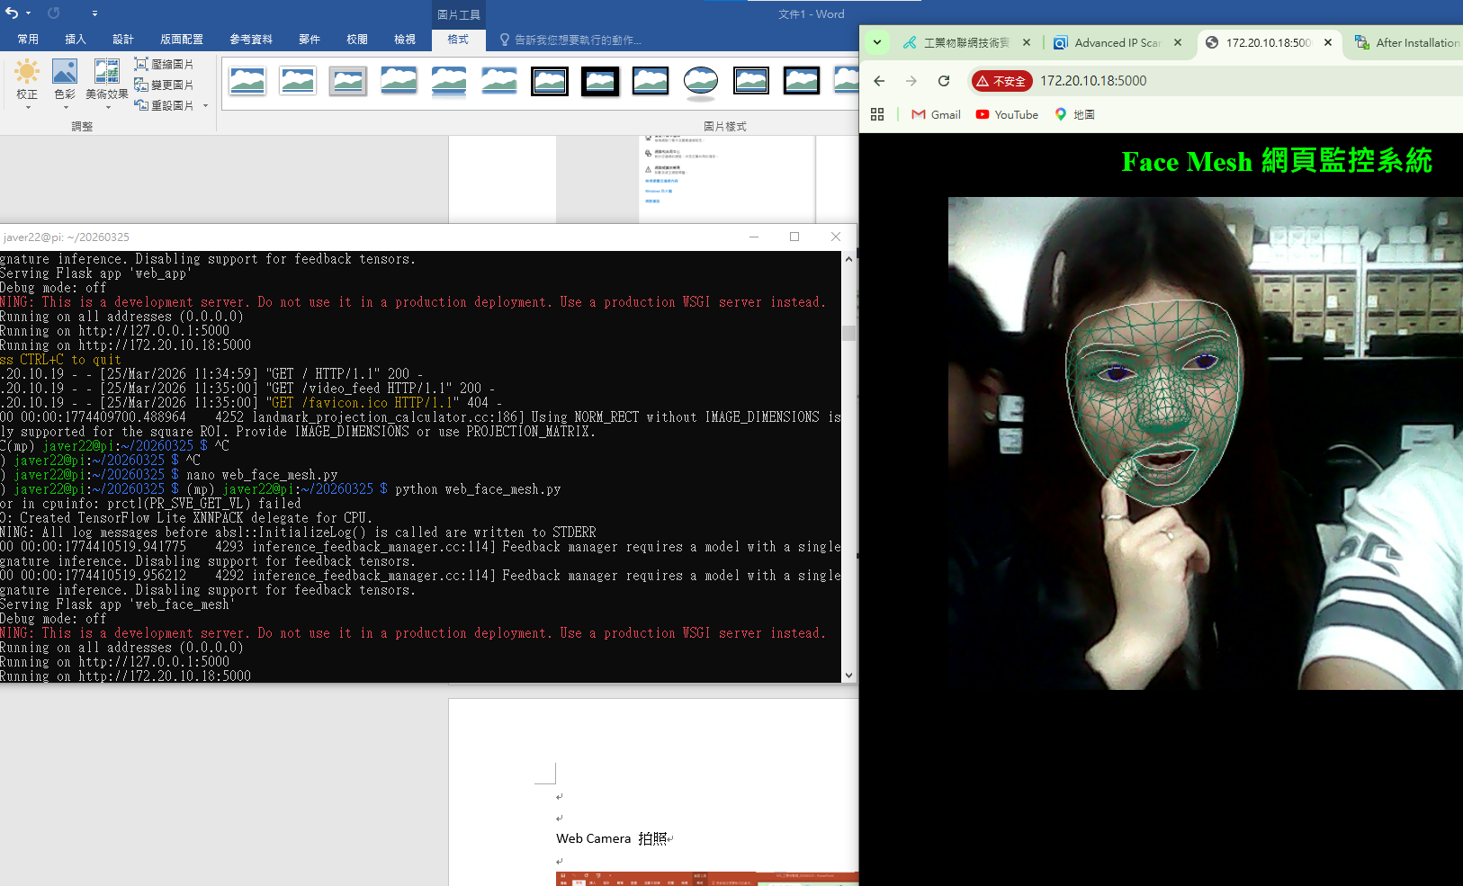1463x886 pixels.
Task: Click the Reset Picture icon
Action: tap(140, 104)
